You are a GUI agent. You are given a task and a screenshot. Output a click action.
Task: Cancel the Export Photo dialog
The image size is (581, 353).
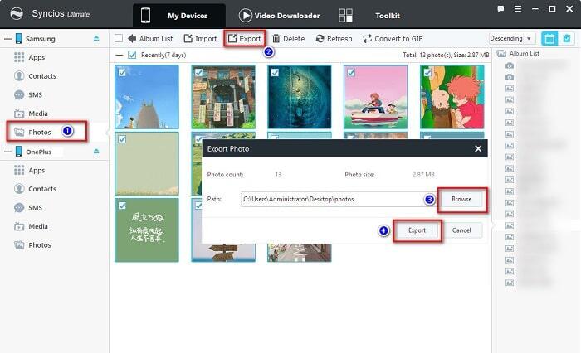click(461, 230)
